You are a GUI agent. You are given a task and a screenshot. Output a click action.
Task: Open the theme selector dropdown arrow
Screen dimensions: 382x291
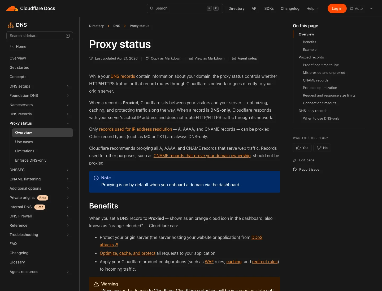pos(371,8)
